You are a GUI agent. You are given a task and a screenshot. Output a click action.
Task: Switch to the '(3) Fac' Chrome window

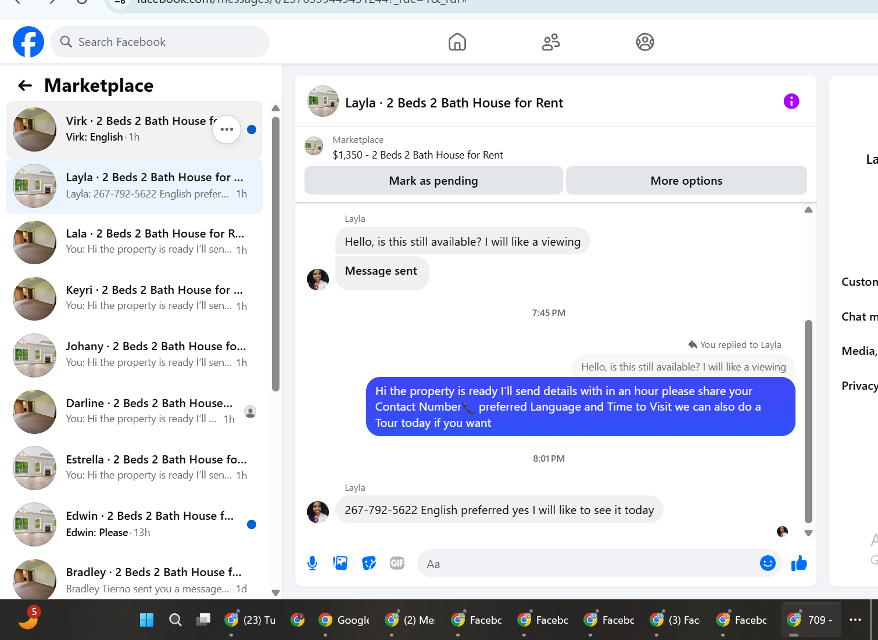pos(676,620)
